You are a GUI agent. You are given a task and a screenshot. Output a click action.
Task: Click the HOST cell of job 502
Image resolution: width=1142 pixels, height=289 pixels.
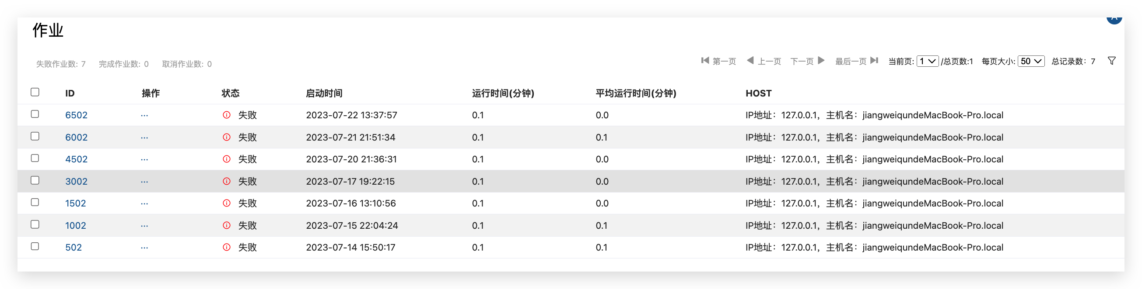click(874, 248)
